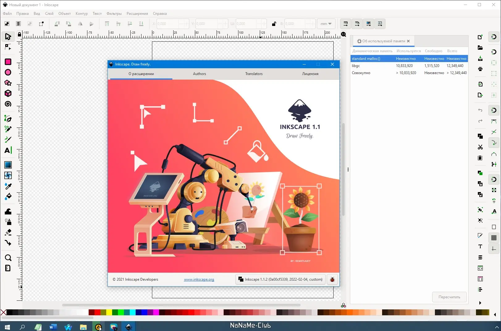Click the Print document icon
This screenshot has height=331, width=501.
coord(480,69)
